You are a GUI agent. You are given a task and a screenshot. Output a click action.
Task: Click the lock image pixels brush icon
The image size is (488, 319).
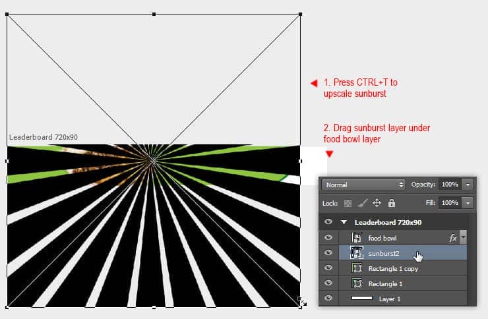tap(362, 203)
